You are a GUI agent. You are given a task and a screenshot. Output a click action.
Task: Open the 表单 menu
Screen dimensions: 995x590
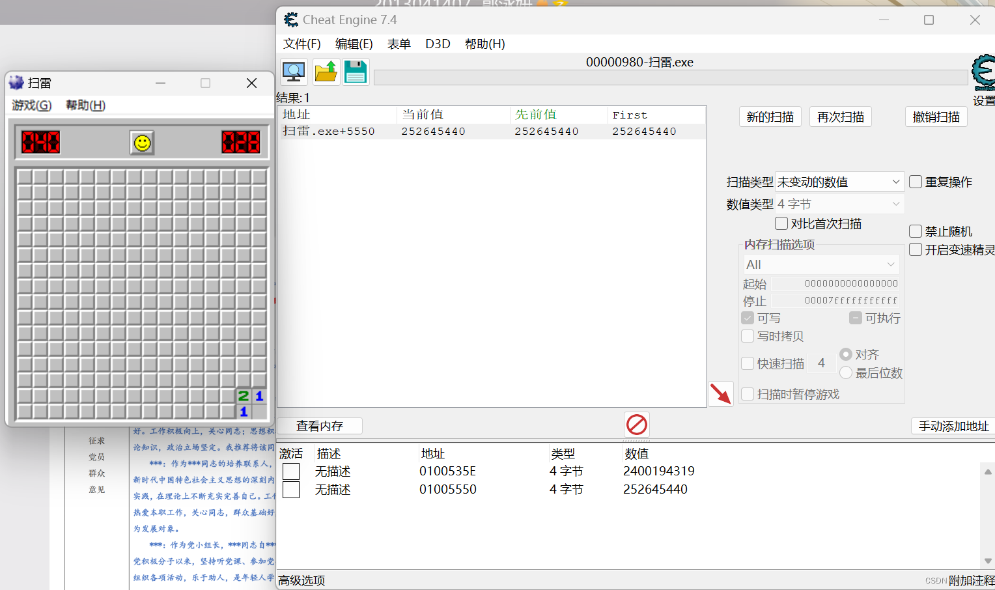pyautogui.click(x=399, y=44)
